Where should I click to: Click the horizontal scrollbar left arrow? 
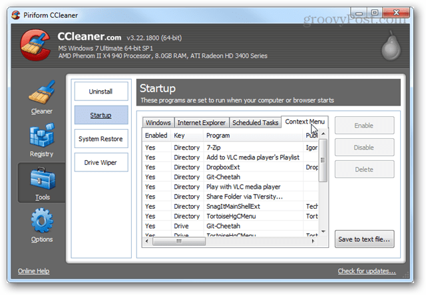click(147, 241)
